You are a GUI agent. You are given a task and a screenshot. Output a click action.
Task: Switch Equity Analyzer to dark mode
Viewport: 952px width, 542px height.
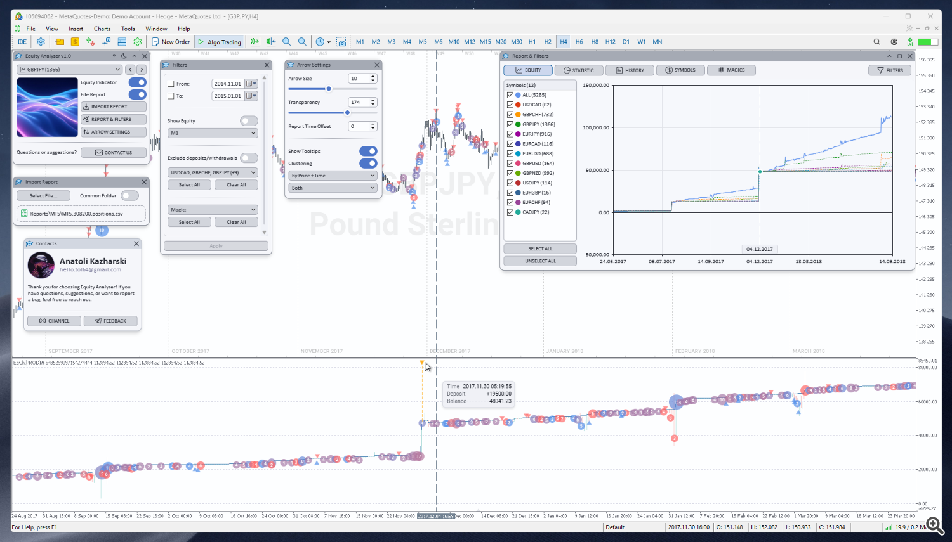pos(124,56)
